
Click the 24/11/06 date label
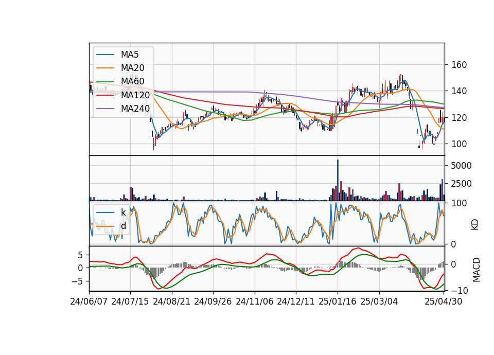254,301
